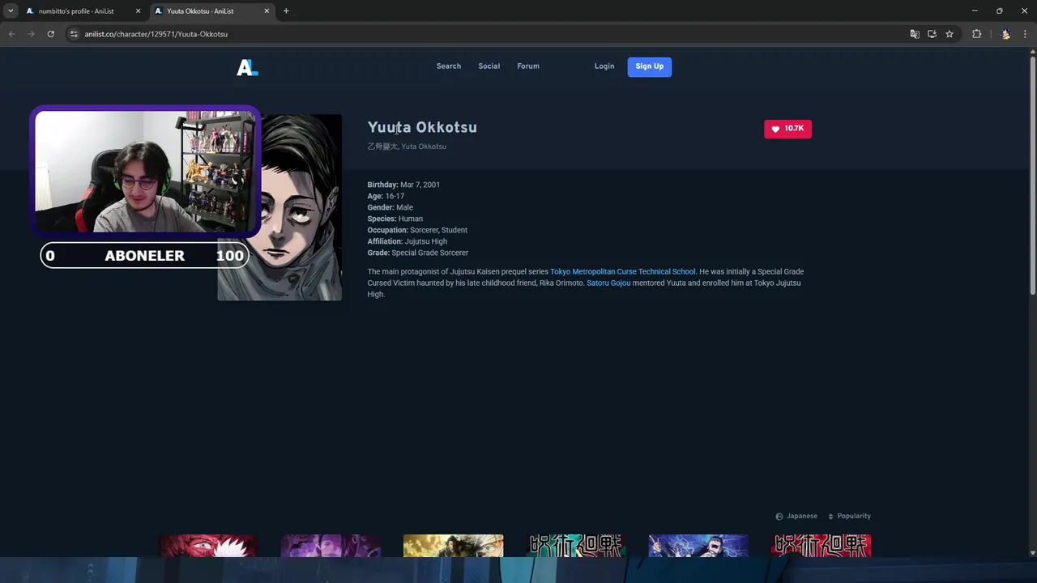View site information icon in address bar

[x=74, y=34]
